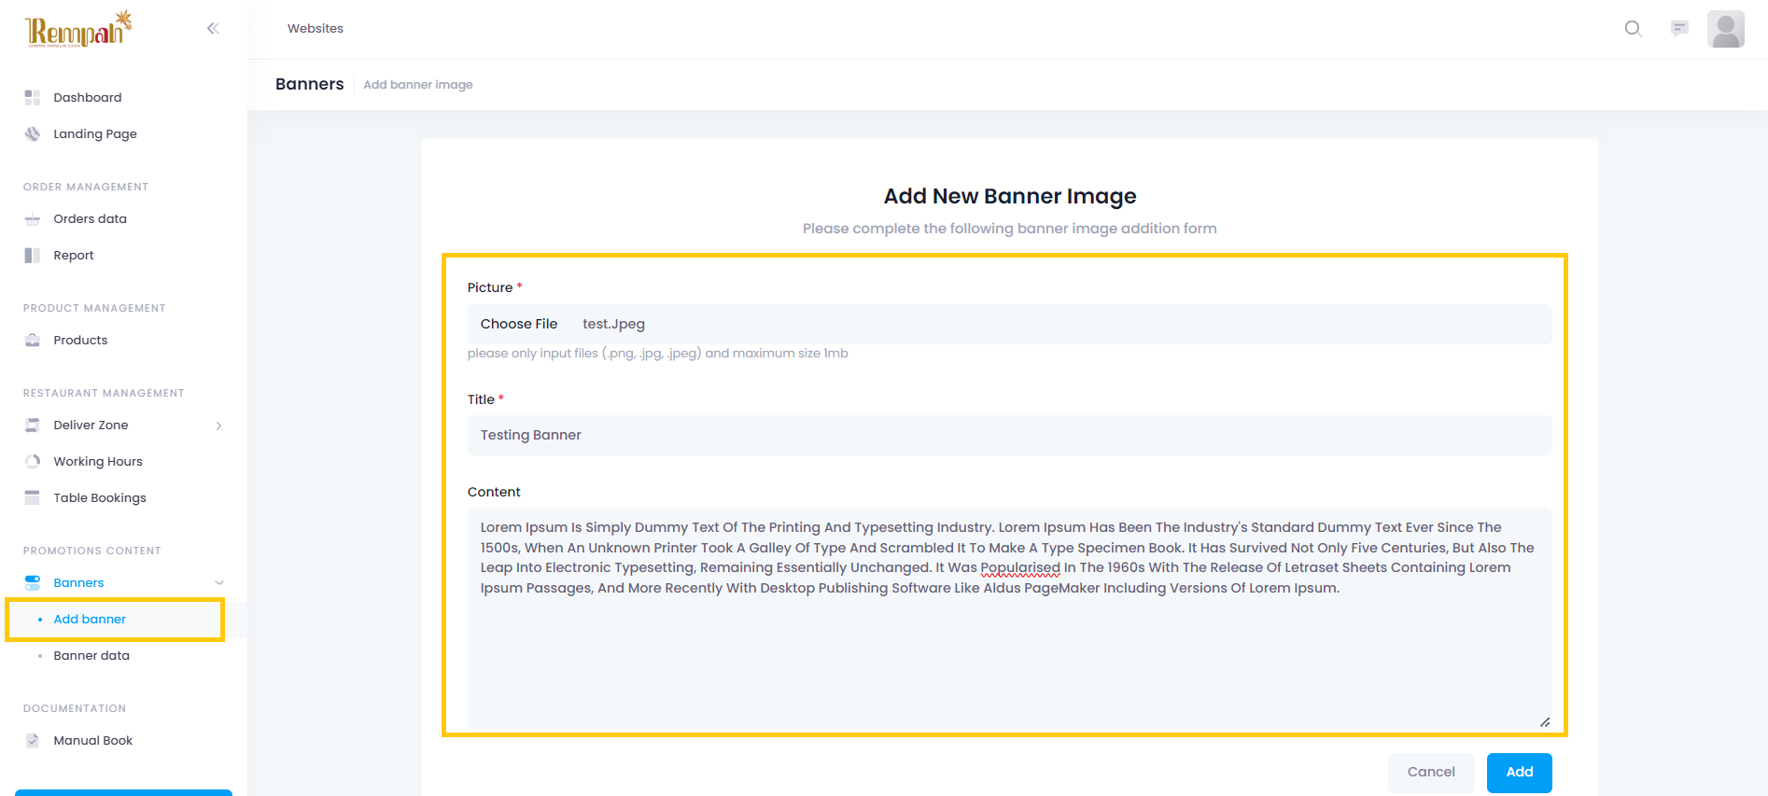
Task: Click into the Title input field
Action: [x=1008, y=436]
